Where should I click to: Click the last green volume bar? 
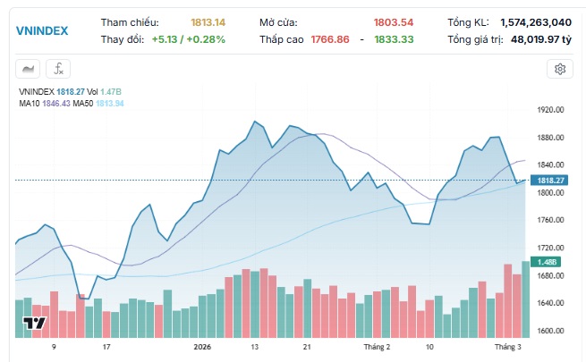pyautogui.click(x=525, y=299)
